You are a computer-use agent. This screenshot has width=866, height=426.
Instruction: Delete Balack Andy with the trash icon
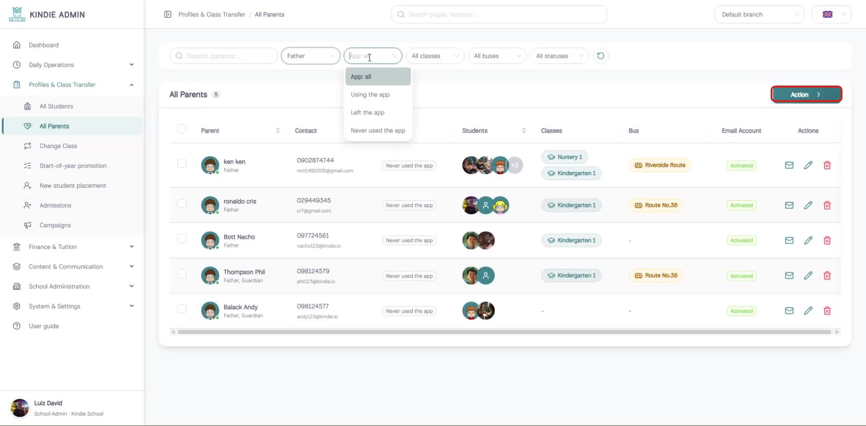point(827,311)
